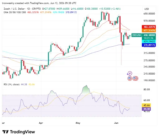Click the tronweekly created with TradingView.com header text
This screenshot has height=138, width=159.
coord(39,3)
